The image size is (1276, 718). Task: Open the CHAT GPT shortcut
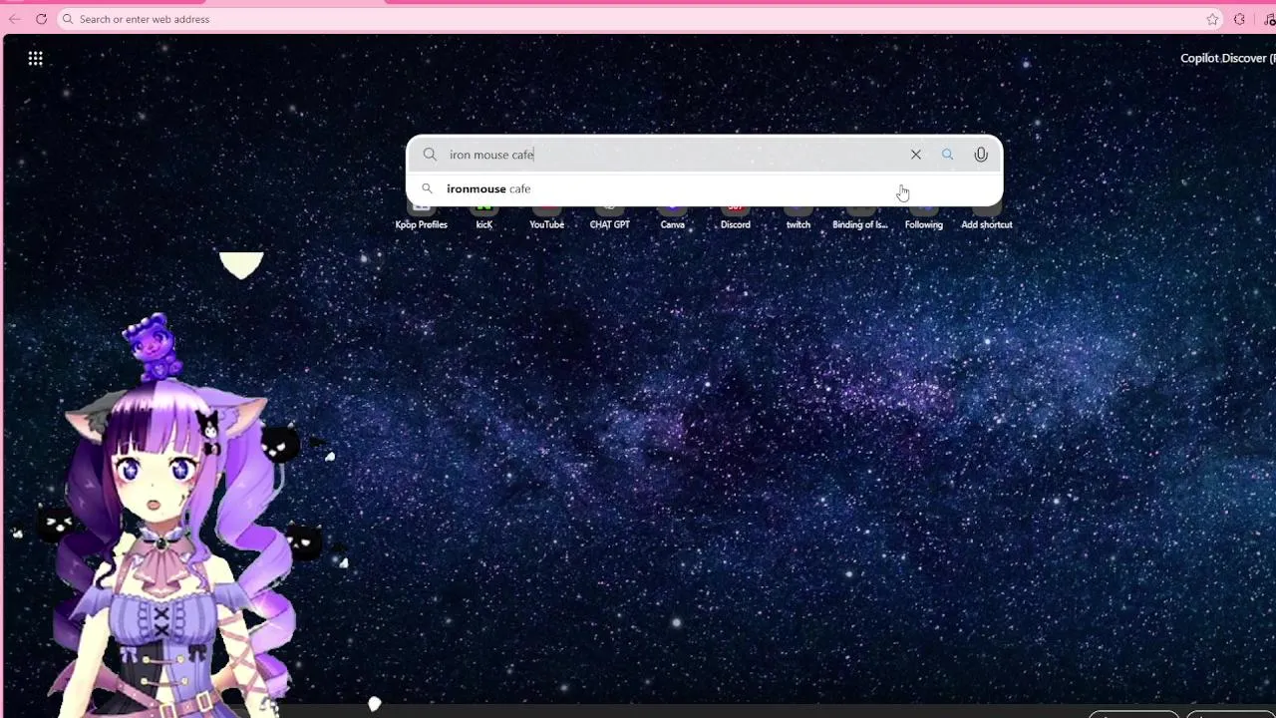[609, 215]
